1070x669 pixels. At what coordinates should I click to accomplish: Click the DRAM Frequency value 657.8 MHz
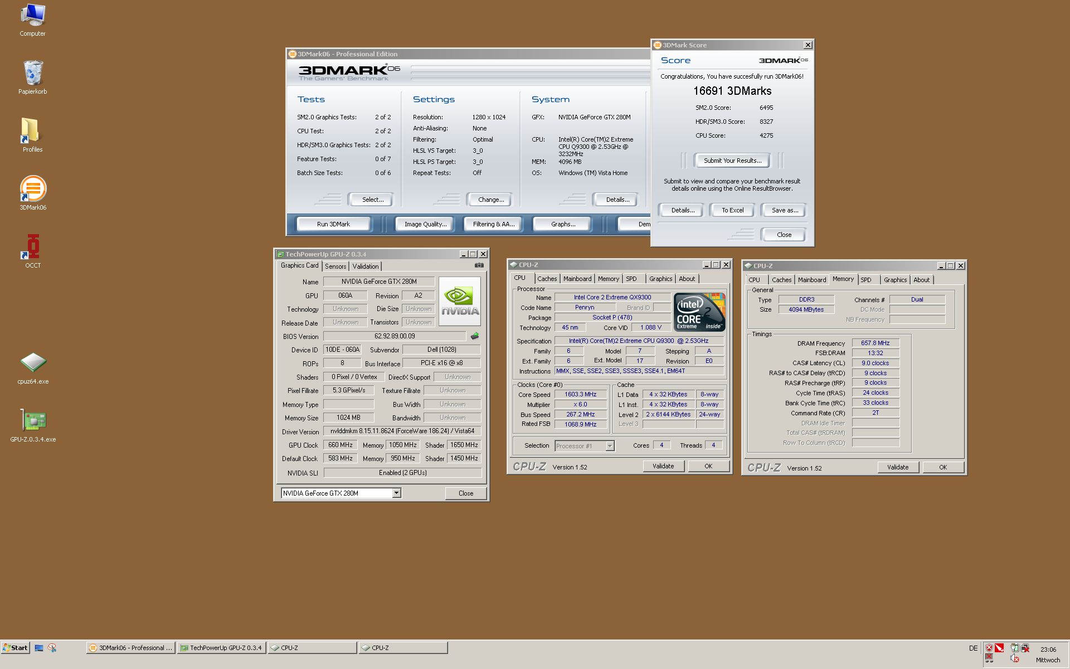875,343
